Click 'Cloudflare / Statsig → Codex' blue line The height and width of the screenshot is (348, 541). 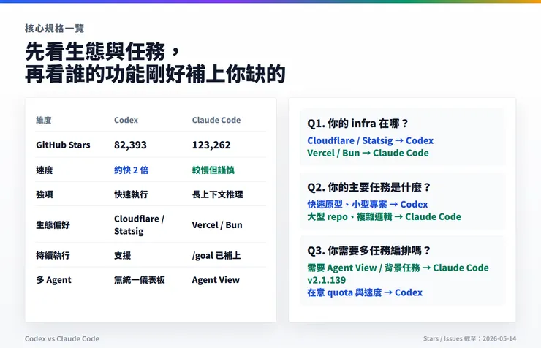click(370, 140)
